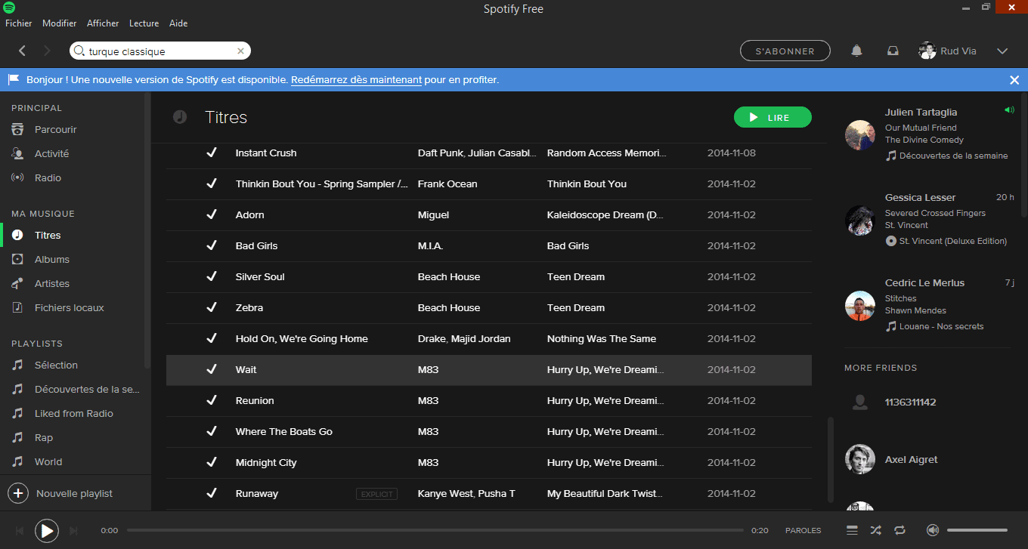This screenshot has width=1028, height=549.
Task: Open the Lecture menu
Action: (x=144, y=23)
